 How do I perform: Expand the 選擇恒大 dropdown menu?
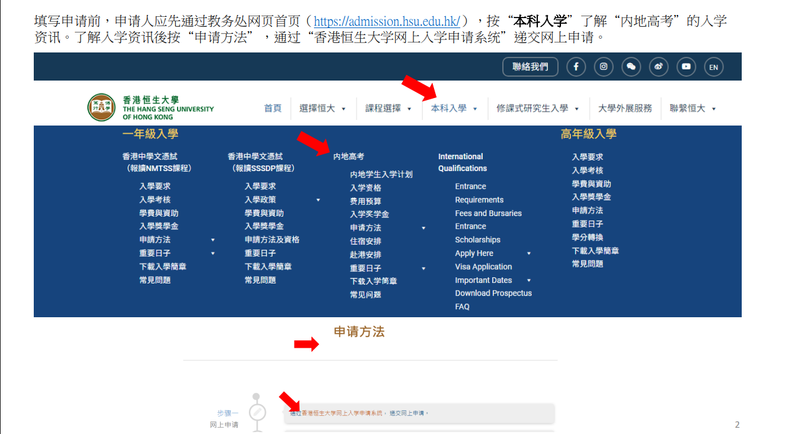click(x=322, y=108)
